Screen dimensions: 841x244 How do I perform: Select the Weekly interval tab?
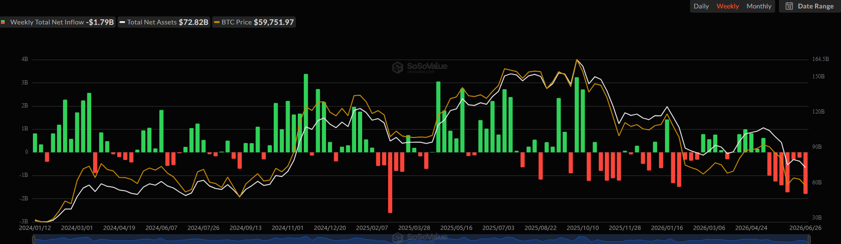click(x=728, y=6)
